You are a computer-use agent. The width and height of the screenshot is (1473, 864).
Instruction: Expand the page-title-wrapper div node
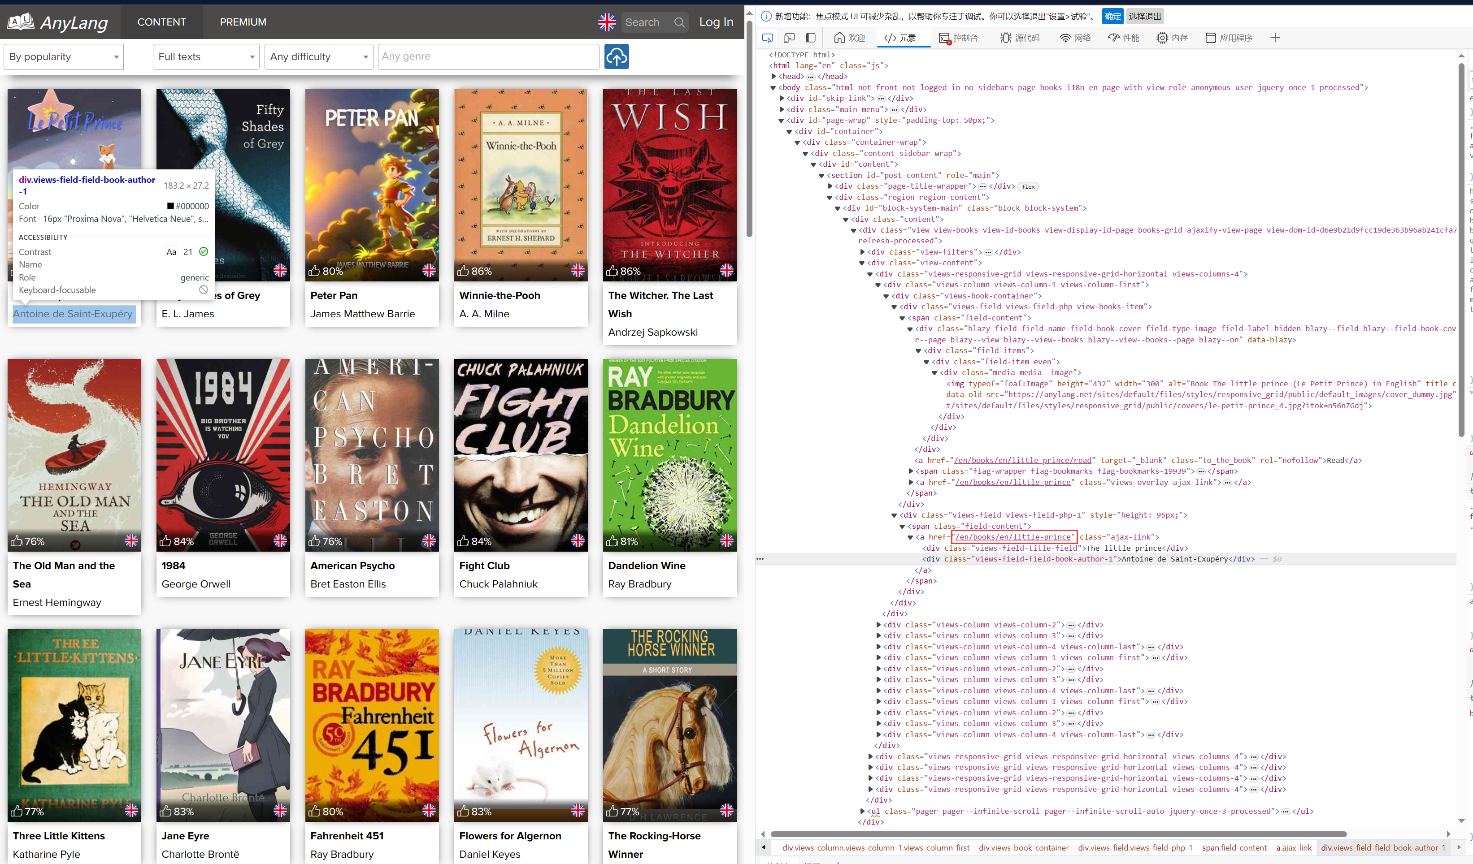click(830, 186)
